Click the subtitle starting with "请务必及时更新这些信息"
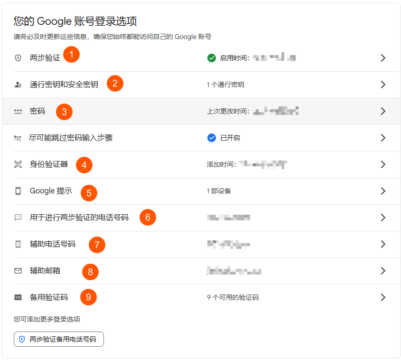This screenshot has width=401, height=361. click(x=112, y=37)
